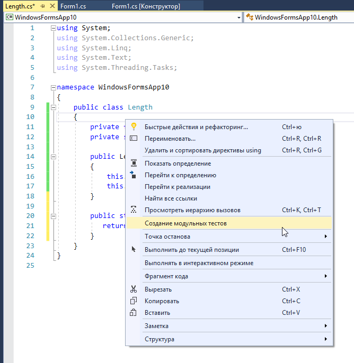Click the lightbulb quick actions icon

click(x=134, y=126)
